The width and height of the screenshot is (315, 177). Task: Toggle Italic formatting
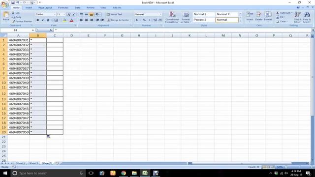[x=43, y=20]
